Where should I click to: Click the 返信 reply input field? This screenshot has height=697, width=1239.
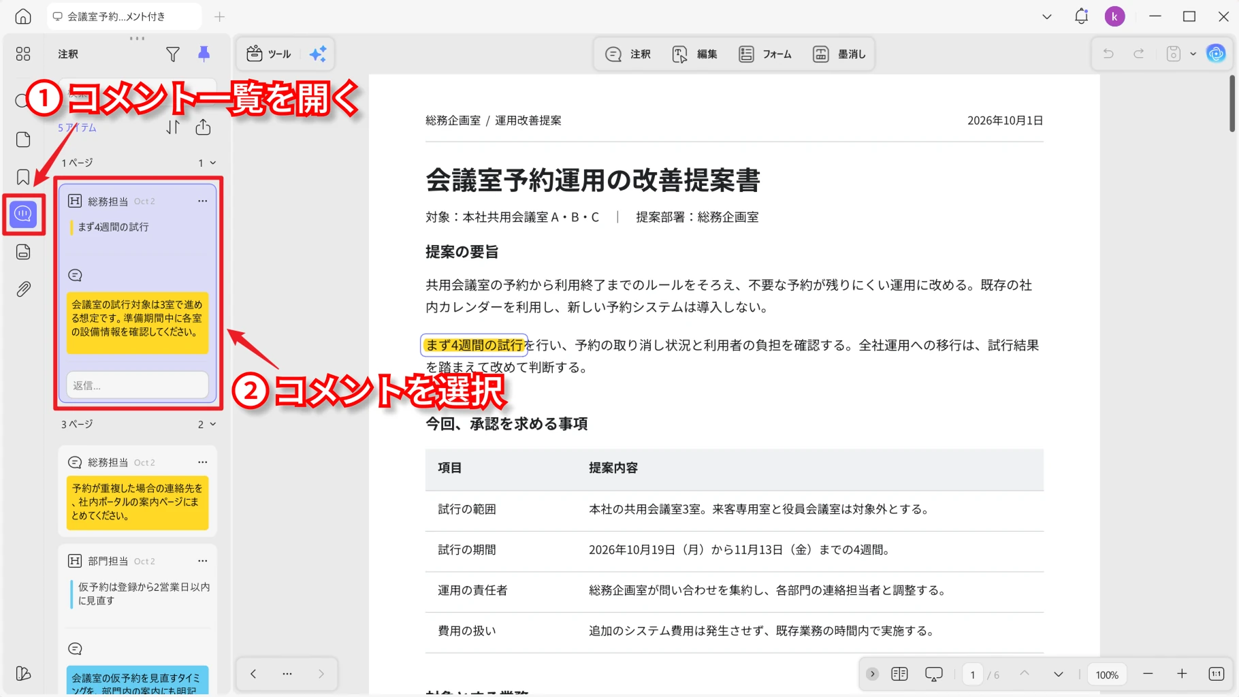click(138, 385)
